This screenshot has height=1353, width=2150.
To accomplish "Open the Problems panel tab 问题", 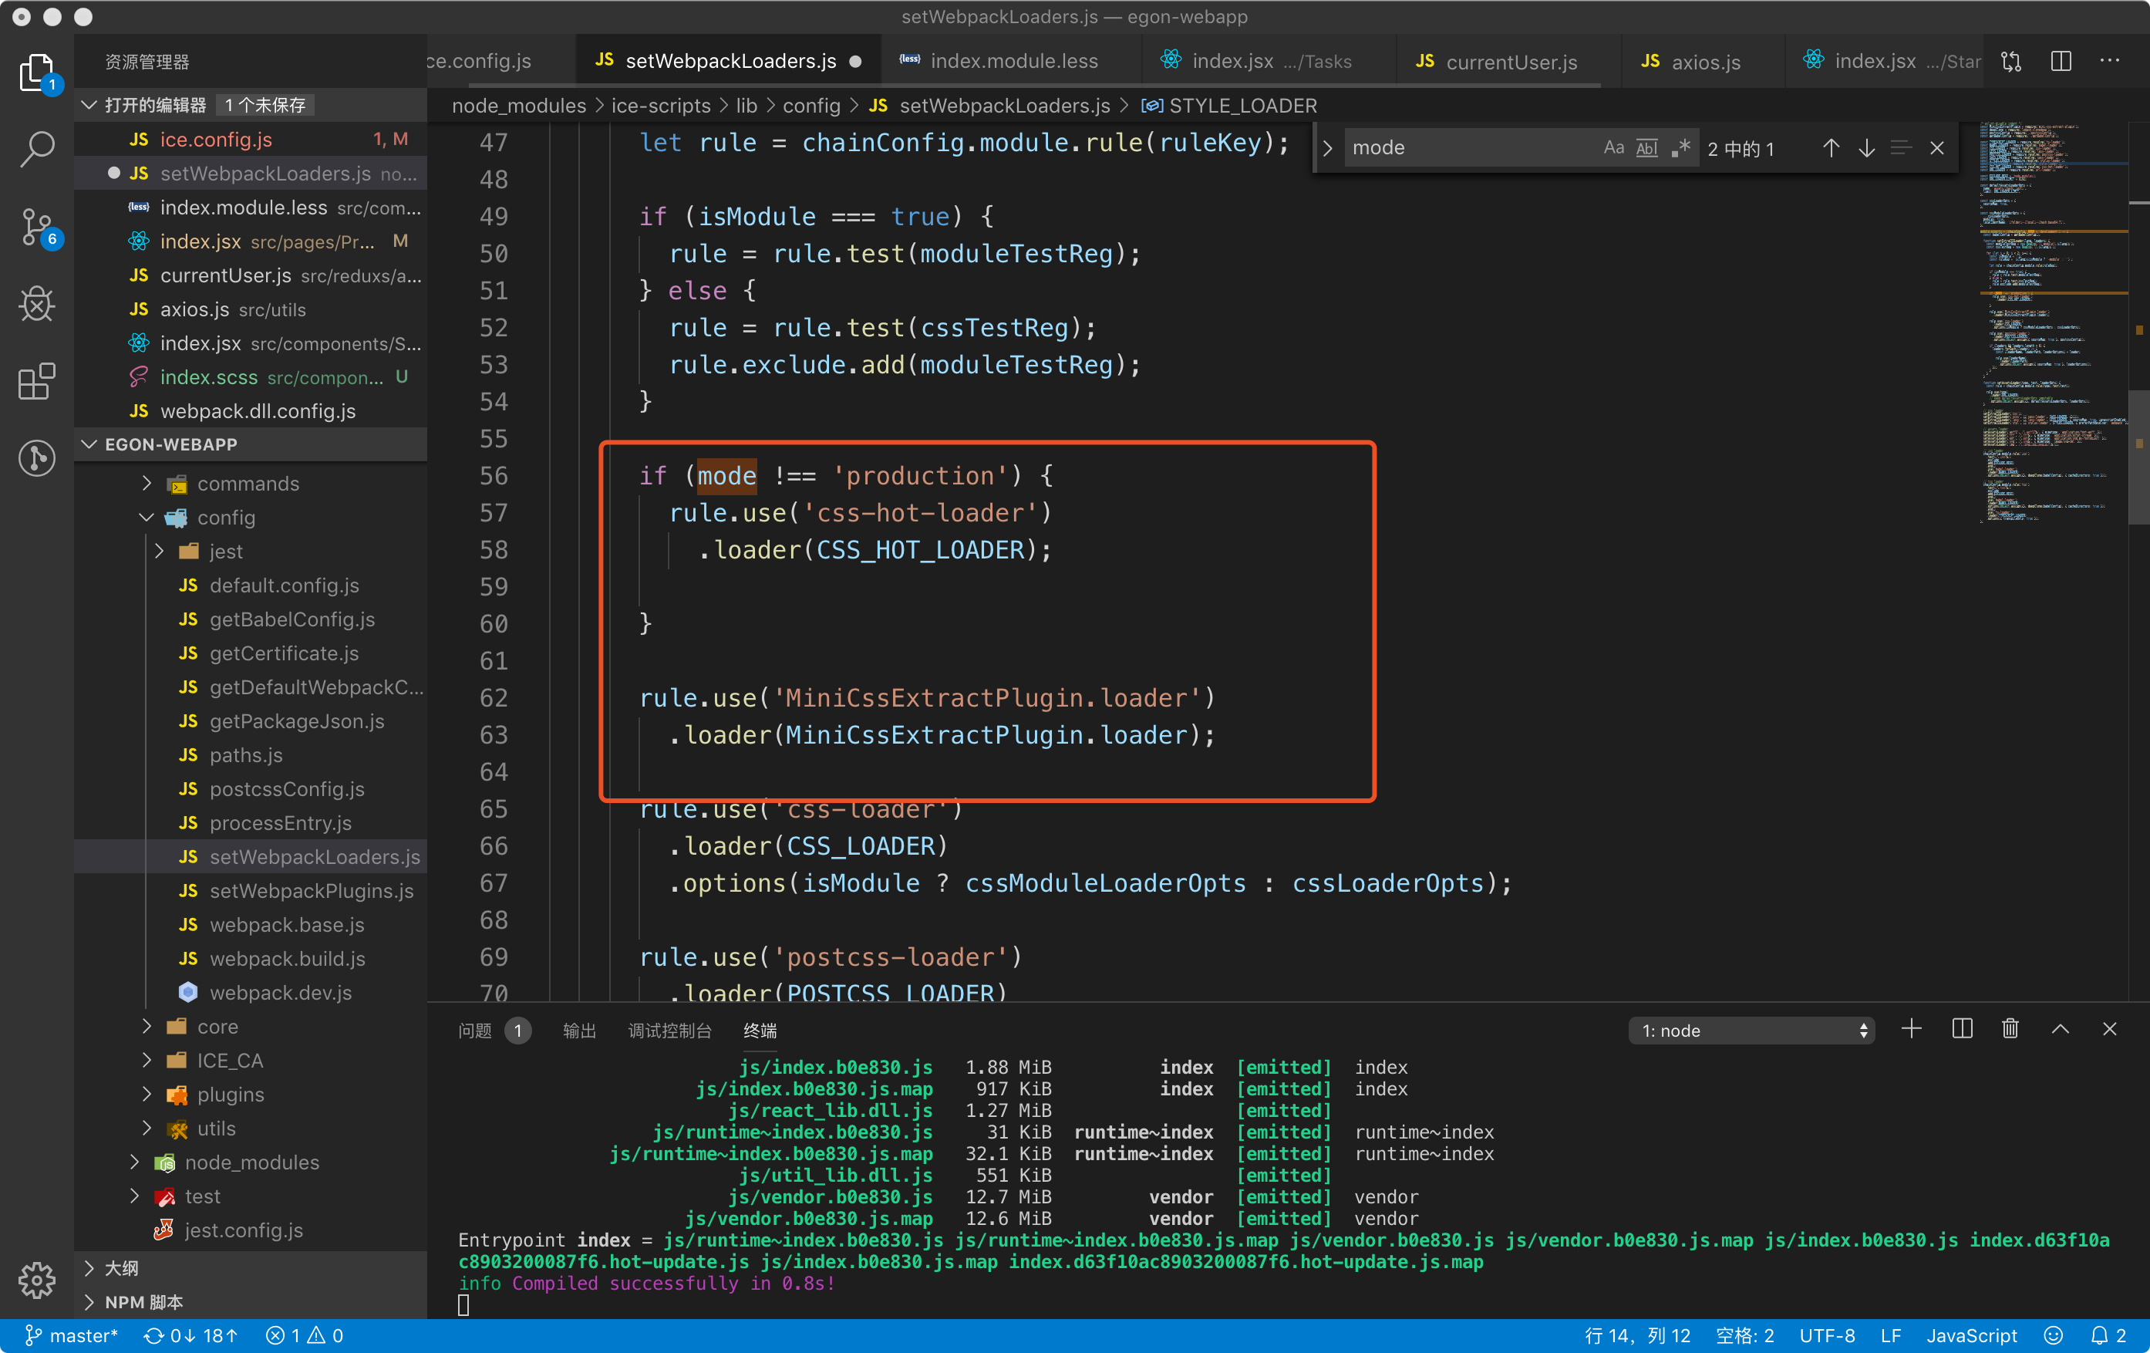I will click(494, 1031).
